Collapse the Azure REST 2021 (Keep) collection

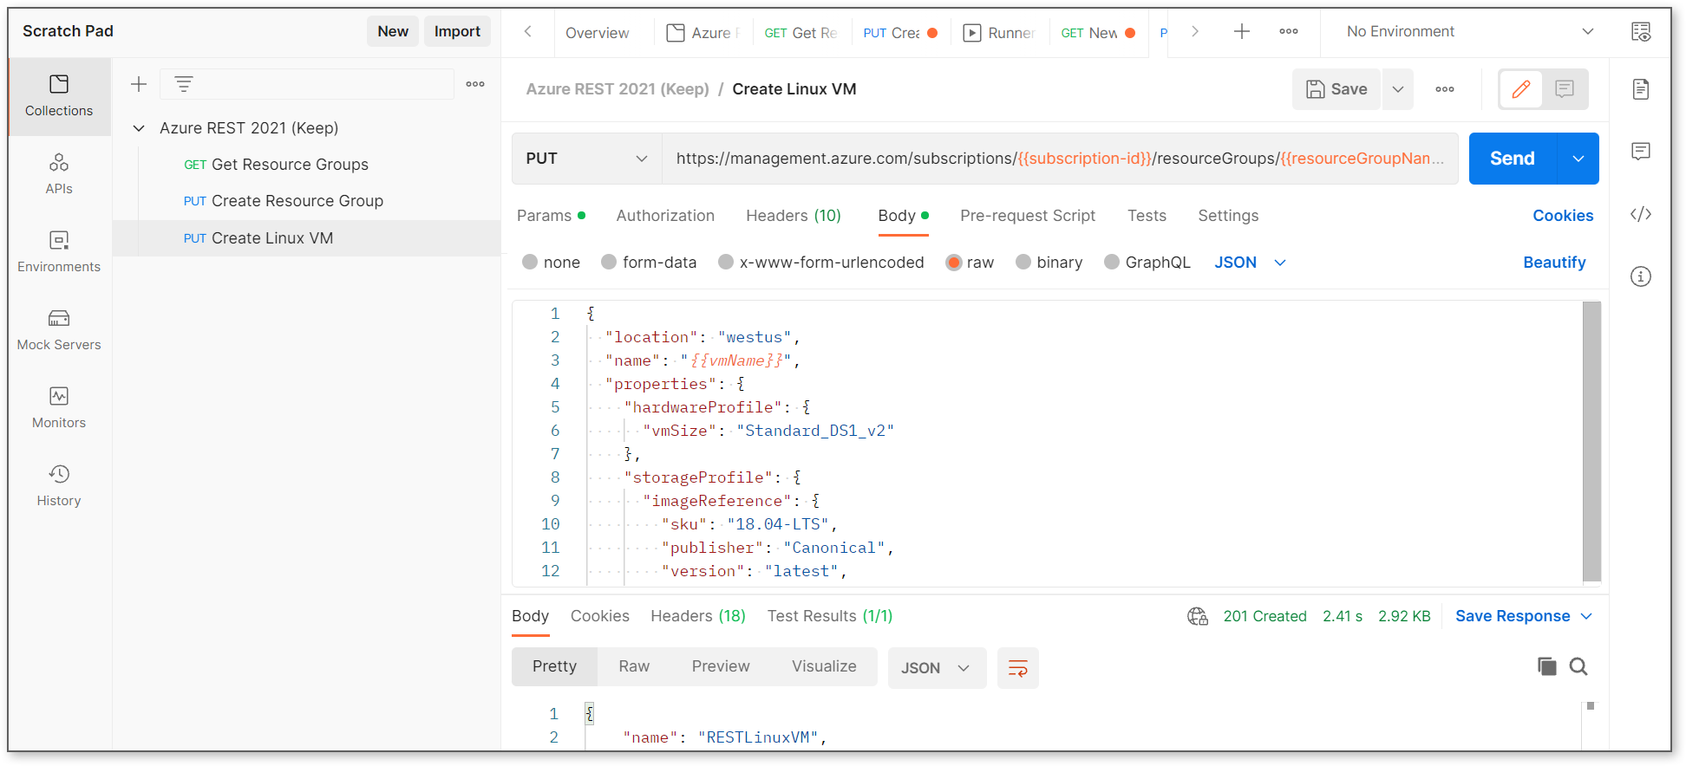(139, 128)
